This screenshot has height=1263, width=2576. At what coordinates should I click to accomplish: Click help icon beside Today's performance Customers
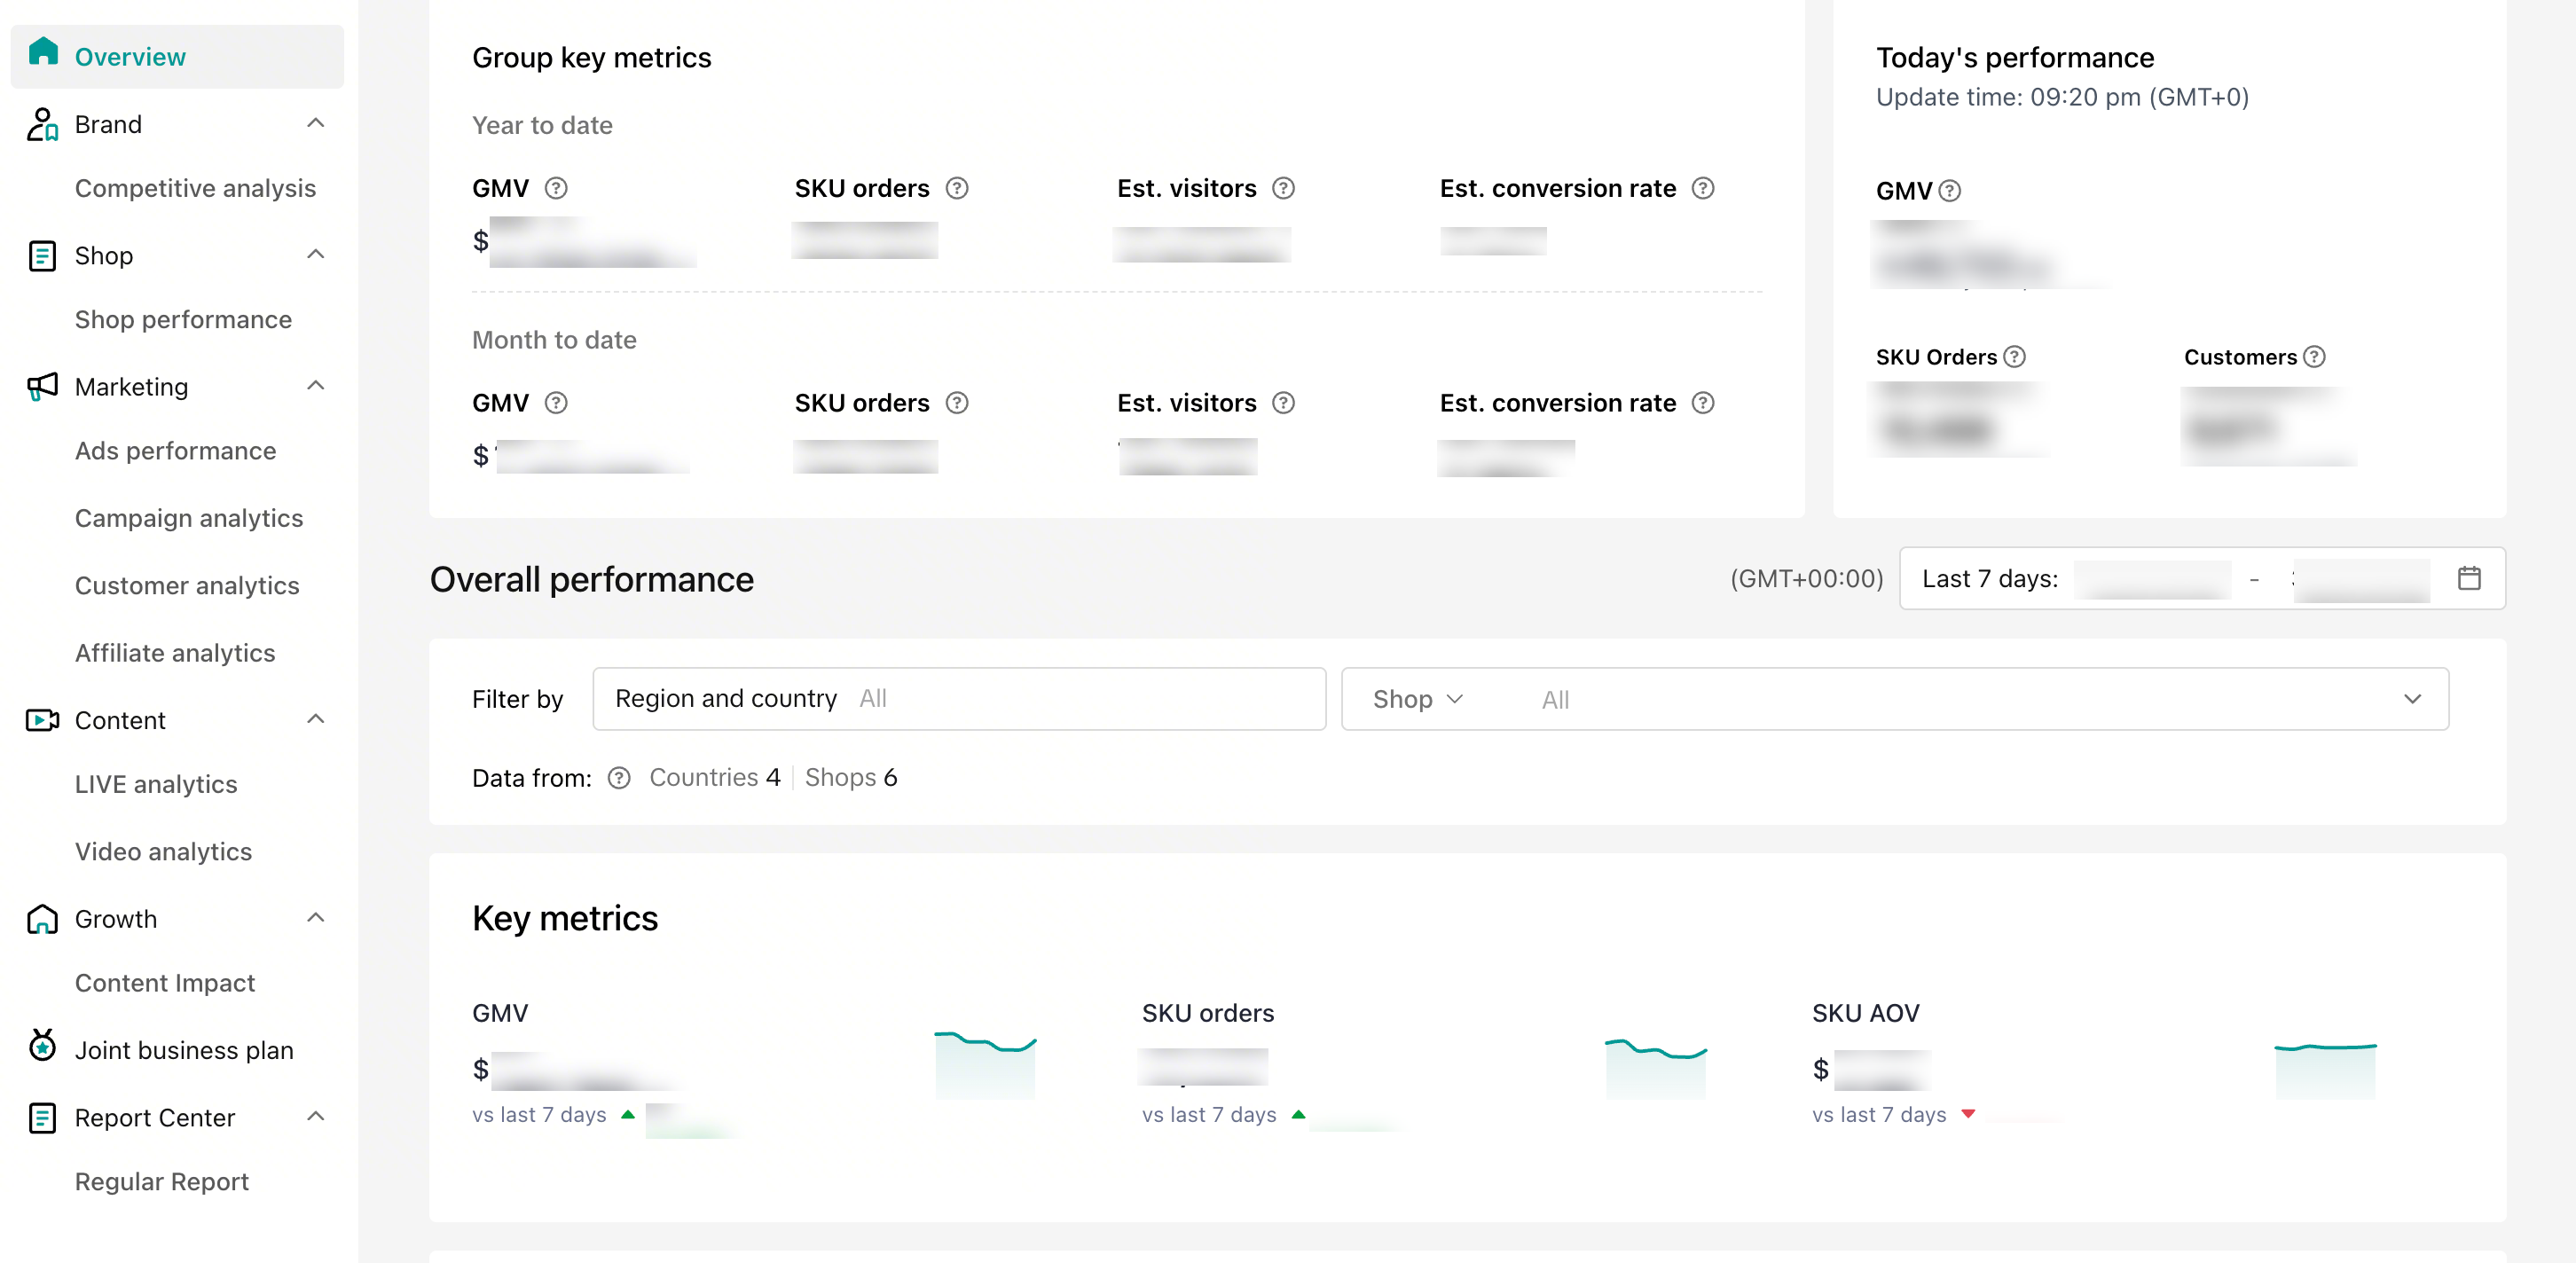click(2314, 357)
